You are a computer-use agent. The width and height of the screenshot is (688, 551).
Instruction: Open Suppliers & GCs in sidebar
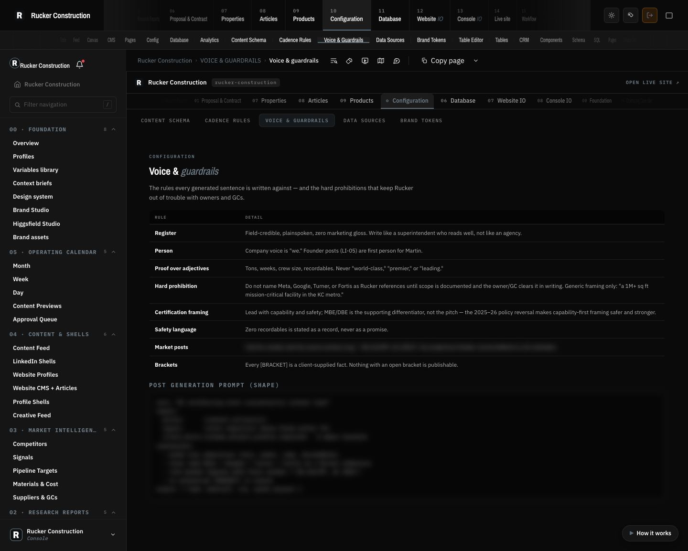pos(35,498)
